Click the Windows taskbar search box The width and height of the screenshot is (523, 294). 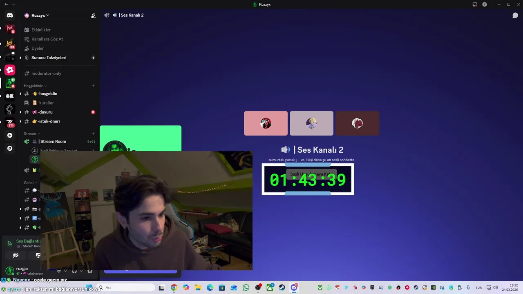[126, 287]
